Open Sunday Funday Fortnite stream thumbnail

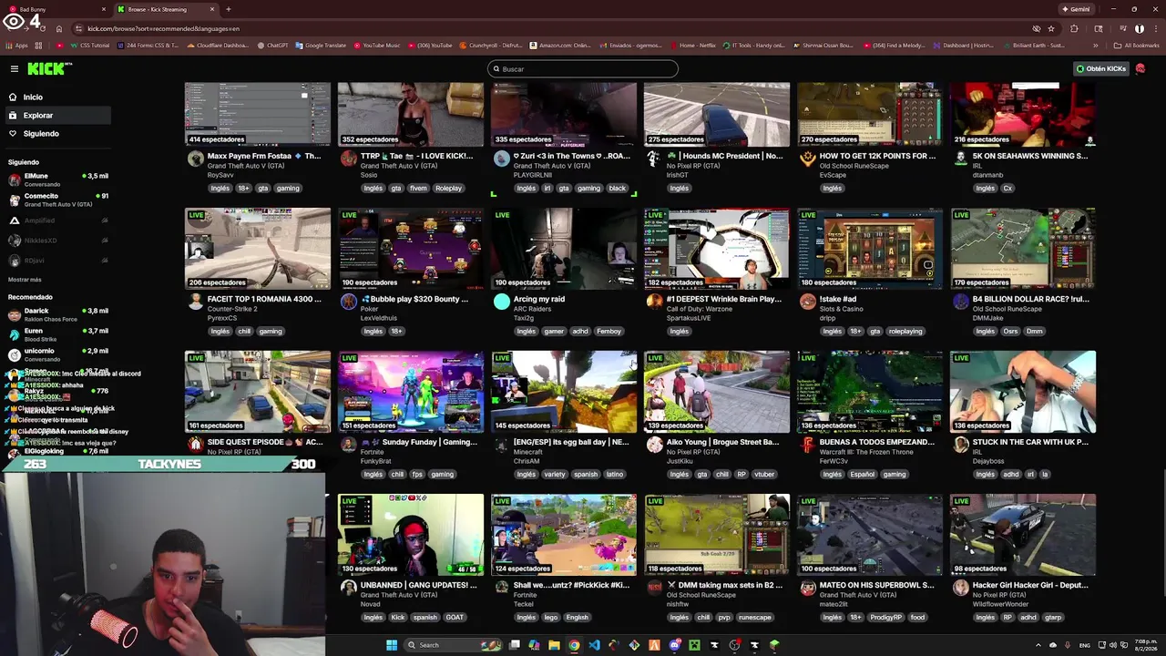pos(411,391)
